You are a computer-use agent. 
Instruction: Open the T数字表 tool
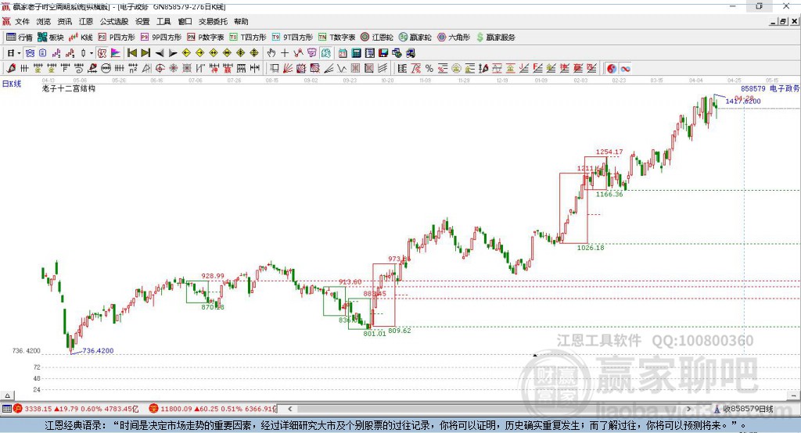coord(336,38)
